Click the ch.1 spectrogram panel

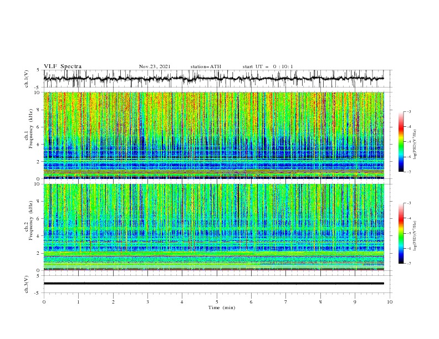pyautogui.click(x=213, y=135)
